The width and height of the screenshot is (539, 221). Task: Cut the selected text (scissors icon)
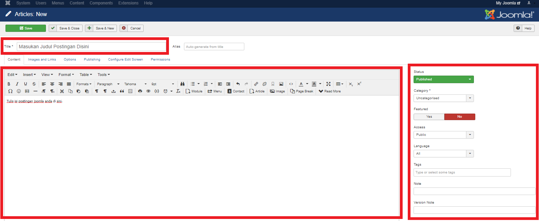62,91
